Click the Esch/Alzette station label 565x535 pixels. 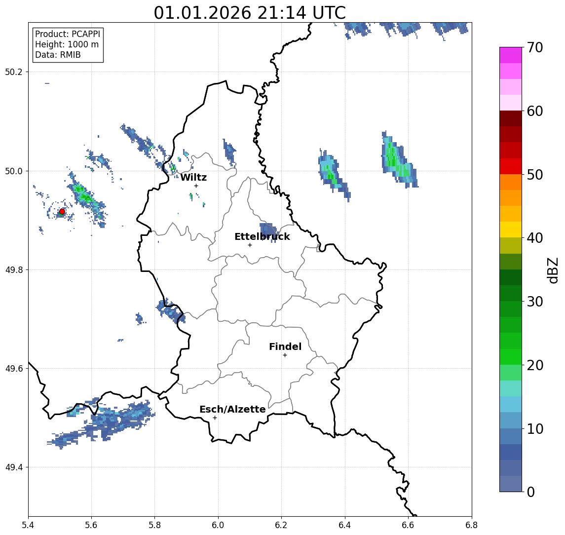(x=232, y=409)
